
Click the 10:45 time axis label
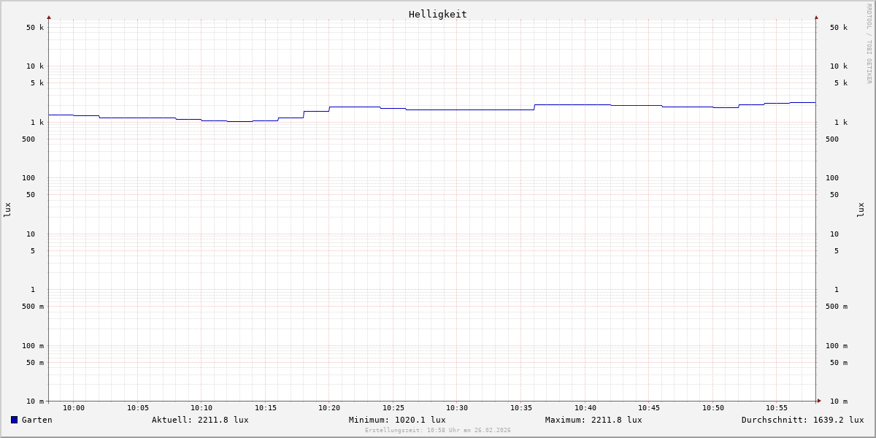pyautogui.click(x=649, y=408)
